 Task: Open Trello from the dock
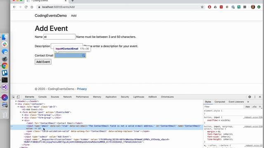pyautogui.click(x=5, y=73)
